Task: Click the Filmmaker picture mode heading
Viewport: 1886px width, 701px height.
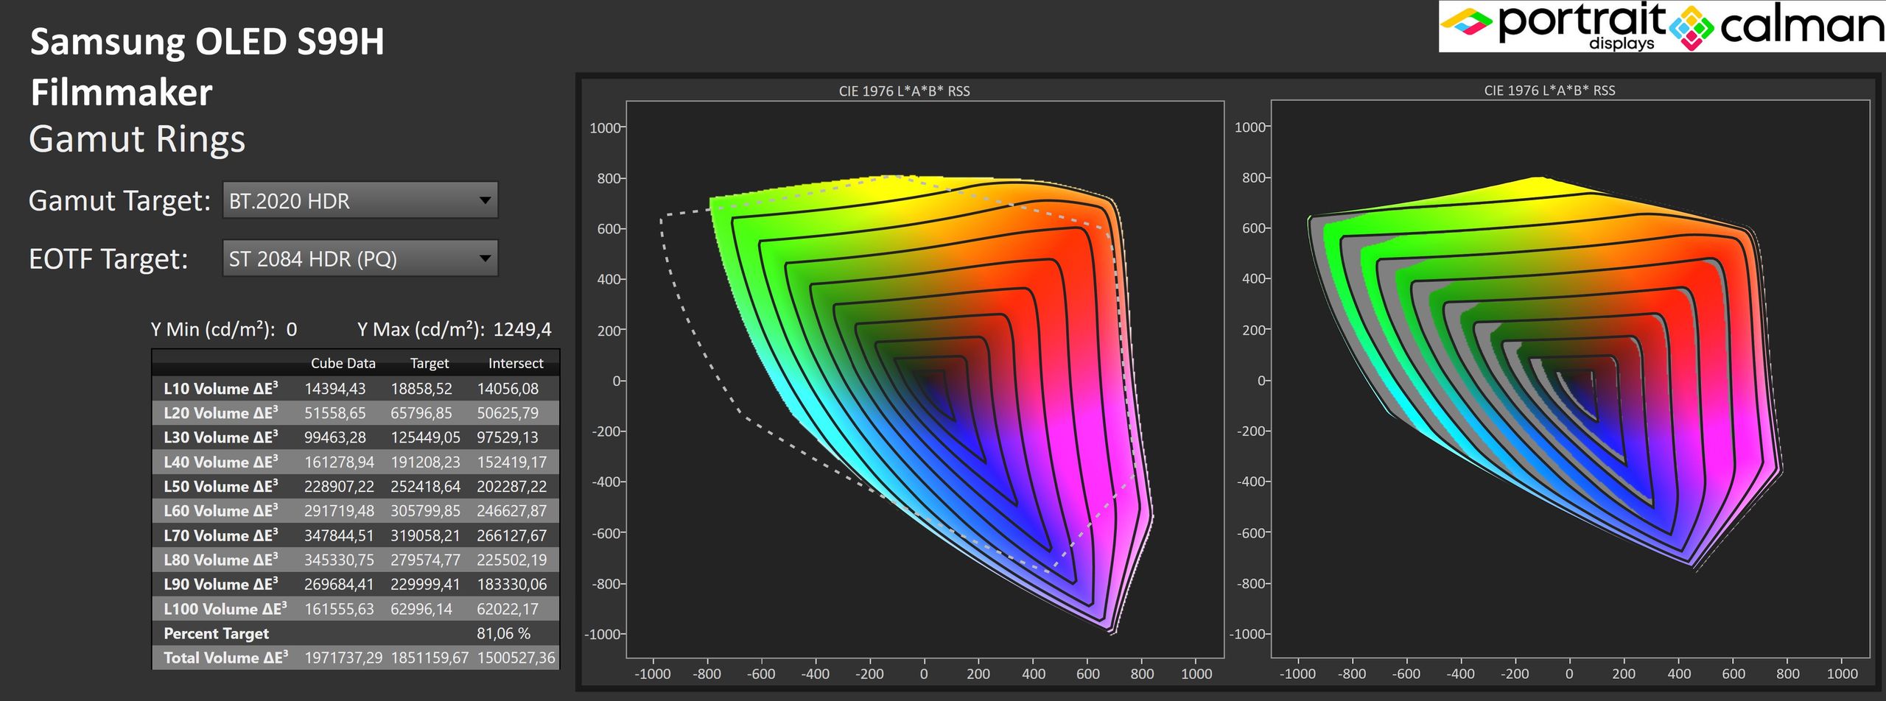Action: [122, 93]
